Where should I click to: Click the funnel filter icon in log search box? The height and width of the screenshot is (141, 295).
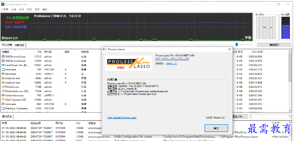click(290, 117)
